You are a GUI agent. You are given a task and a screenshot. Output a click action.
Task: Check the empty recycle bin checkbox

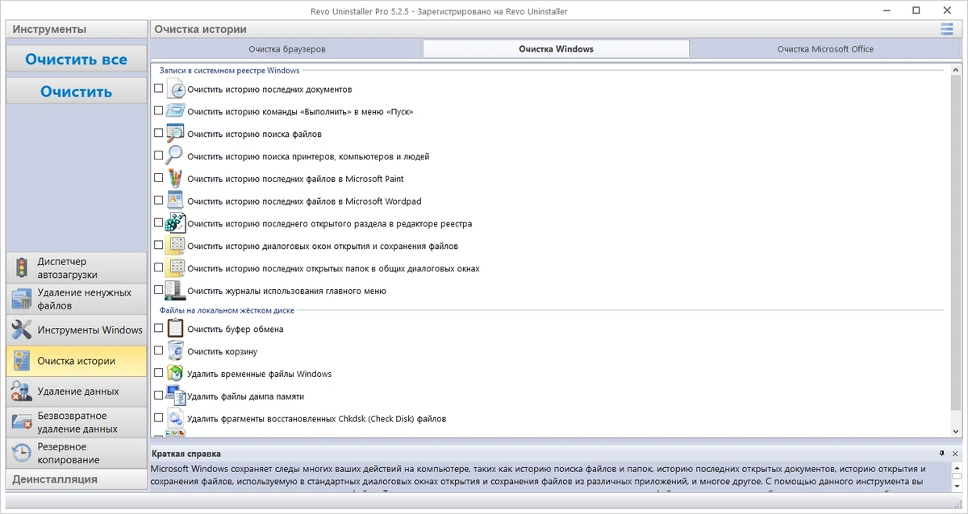[x=158, y=351]
